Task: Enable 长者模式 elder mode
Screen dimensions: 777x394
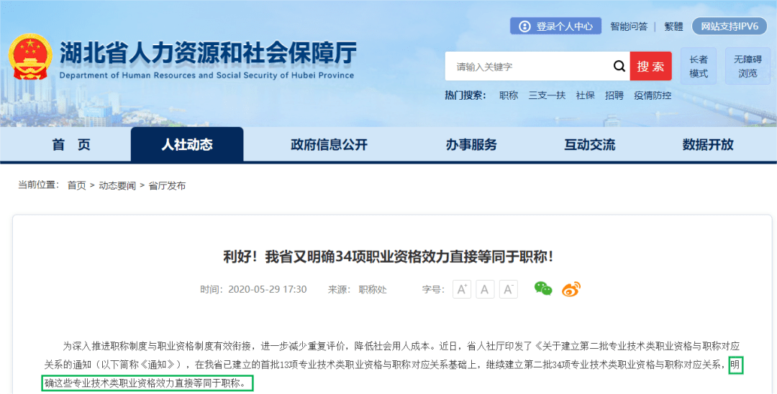Action: tap(699, 66)
